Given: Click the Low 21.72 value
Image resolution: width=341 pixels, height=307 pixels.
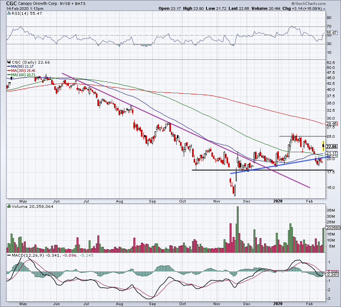Looking at the screenshot, I should click(x=216, y=8).
